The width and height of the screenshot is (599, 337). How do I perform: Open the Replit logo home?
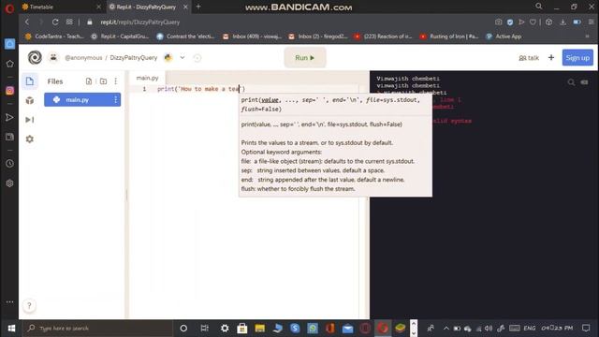pyautogui.click(x=35, y=58)
